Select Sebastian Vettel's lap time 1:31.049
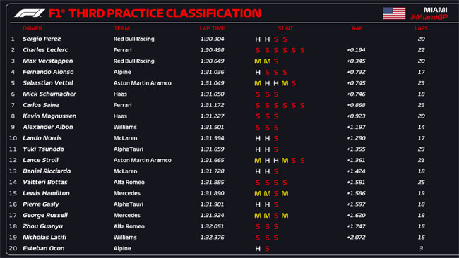Viewport: 459px width, 258px height. pos(213,83)
